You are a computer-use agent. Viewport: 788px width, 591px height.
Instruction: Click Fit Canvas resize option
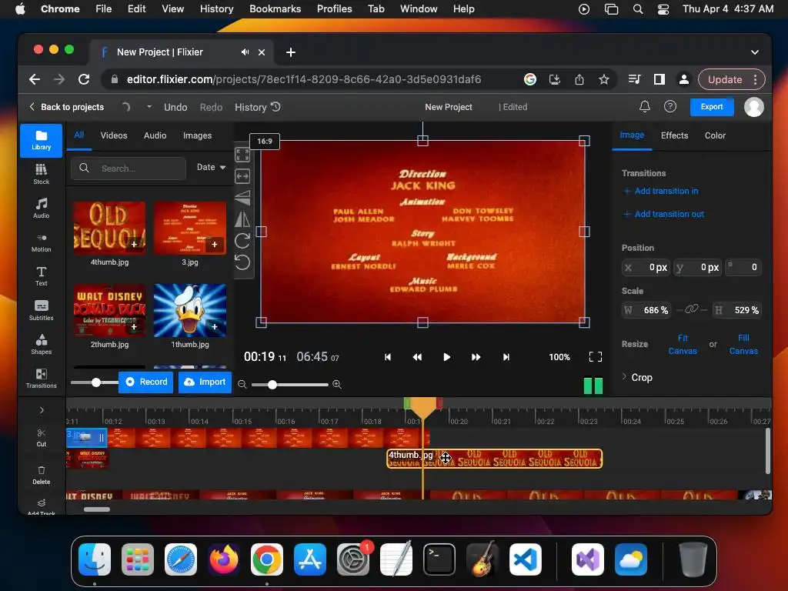point(683,344)
